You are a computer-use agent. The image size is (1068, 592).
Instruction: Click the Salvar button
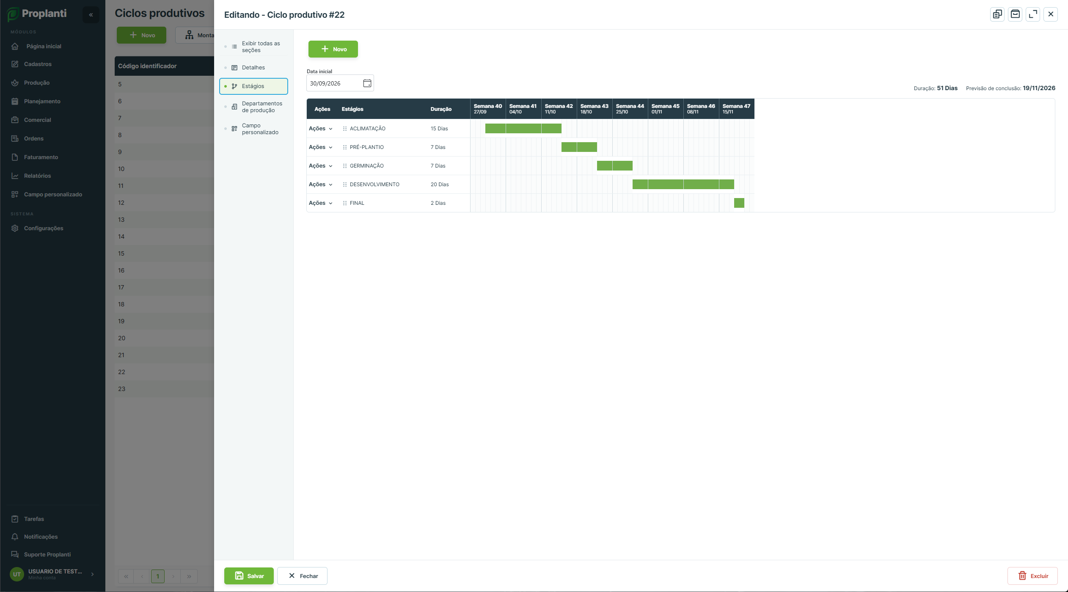(x=249, y=576)
